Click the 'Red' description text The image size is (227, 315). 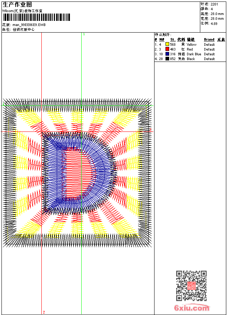[x=190, y=49]
